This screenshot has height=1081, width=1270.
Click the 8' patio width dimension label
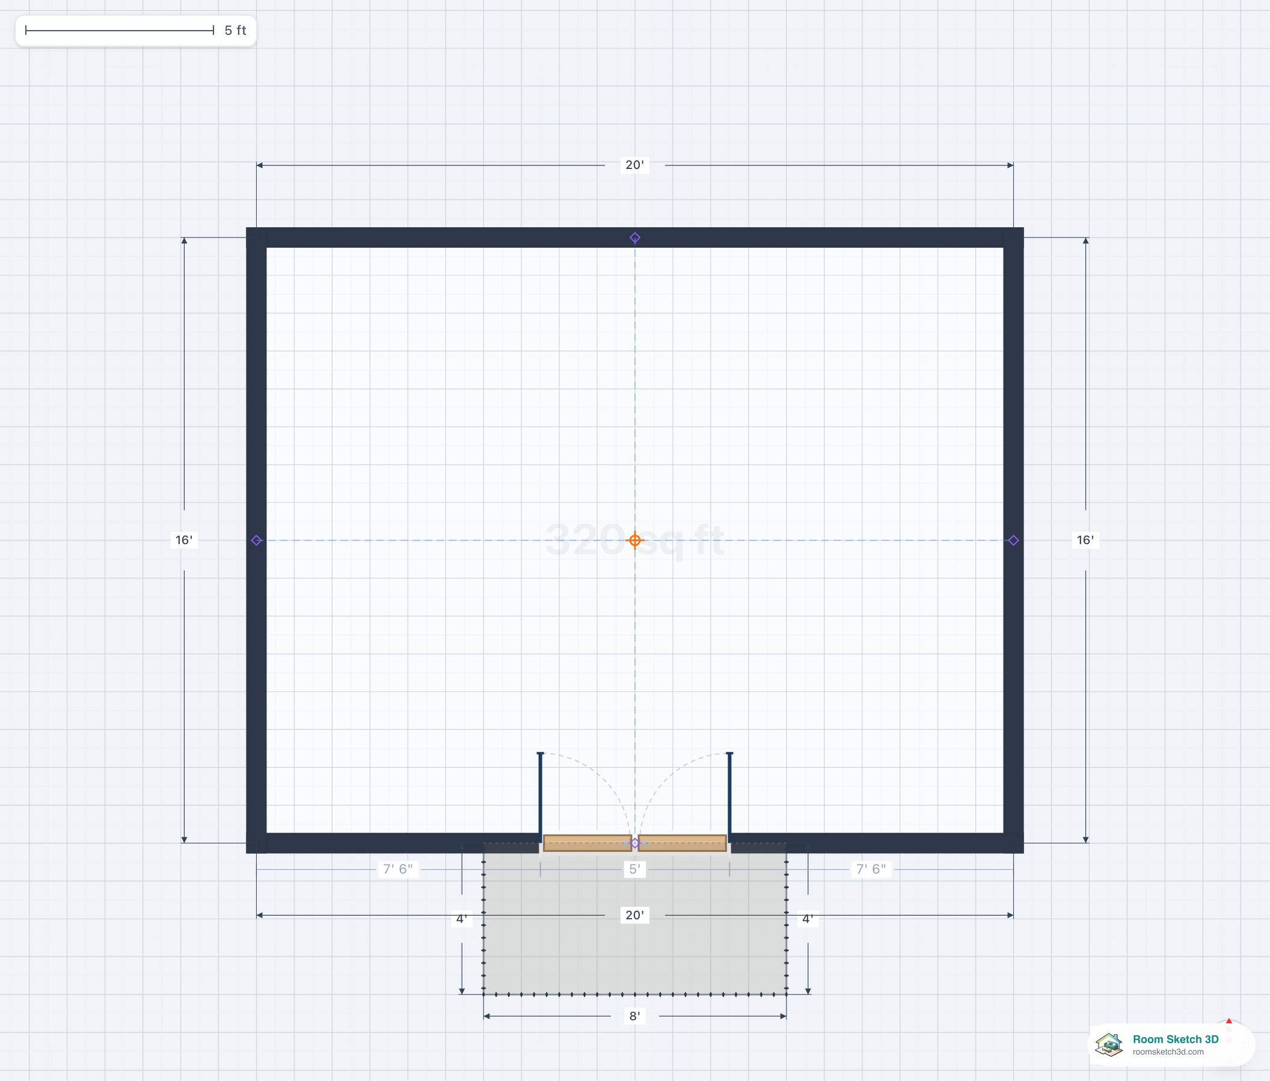[x=635, y=1016]
